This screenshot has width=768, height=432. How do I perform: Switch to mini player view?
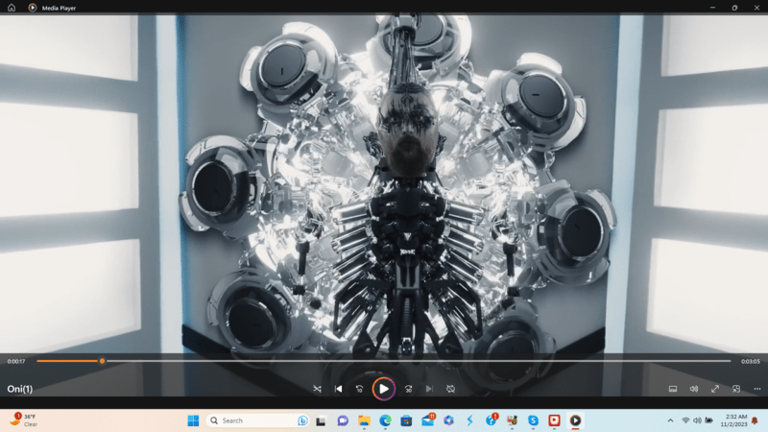[x=736, y=389]
